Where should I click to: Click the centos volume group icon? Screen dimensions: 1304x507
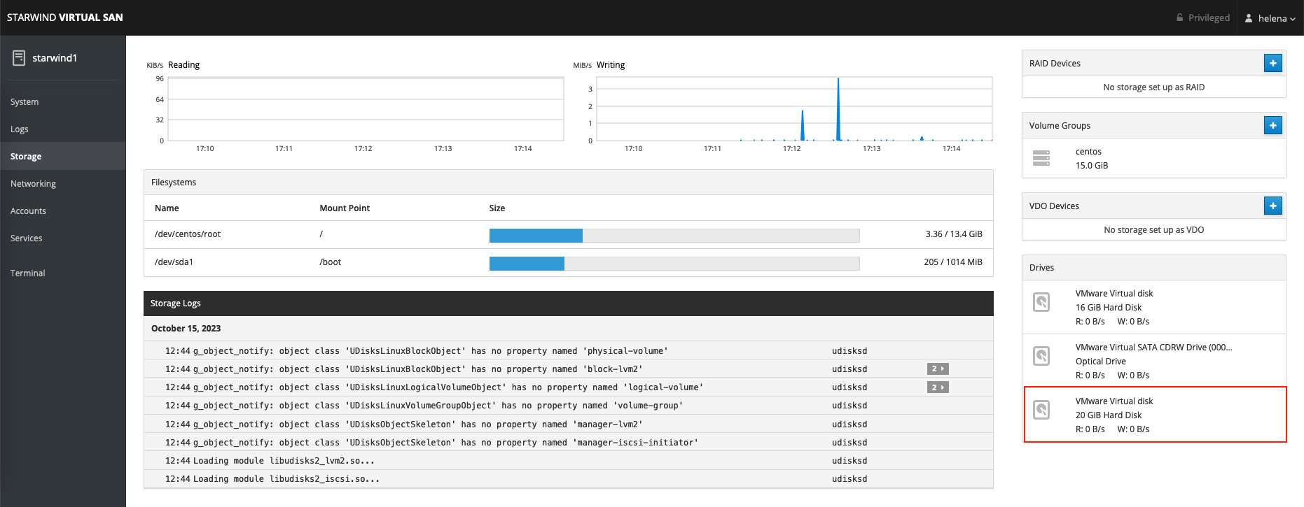point(1041,158)
